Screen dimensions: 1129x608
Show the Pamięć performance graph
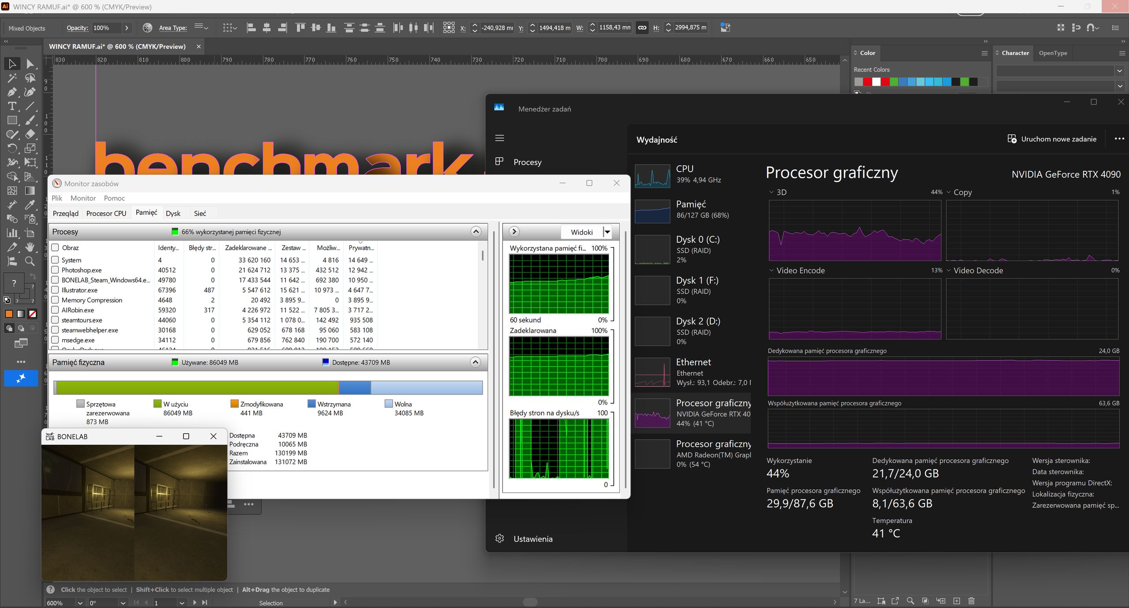(692, 211)
